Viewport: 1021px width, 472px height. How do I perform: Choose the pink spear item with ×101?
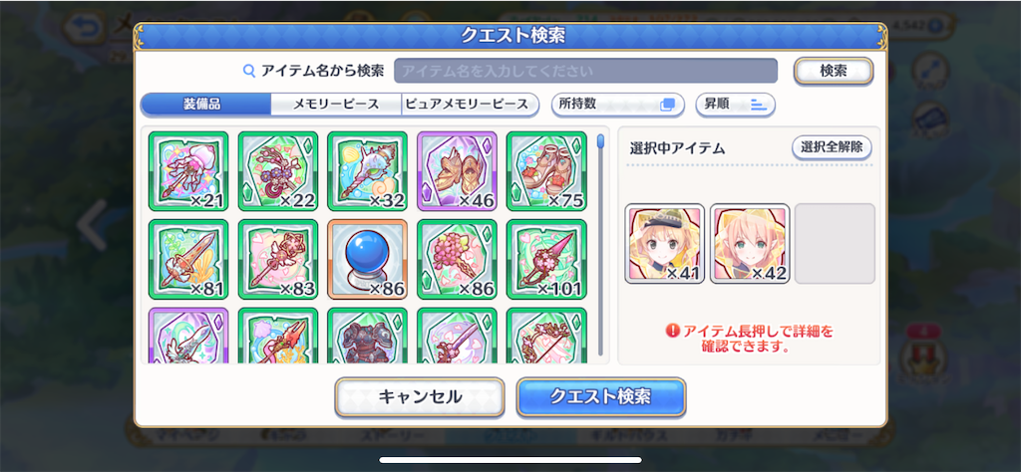coord(546,260)
